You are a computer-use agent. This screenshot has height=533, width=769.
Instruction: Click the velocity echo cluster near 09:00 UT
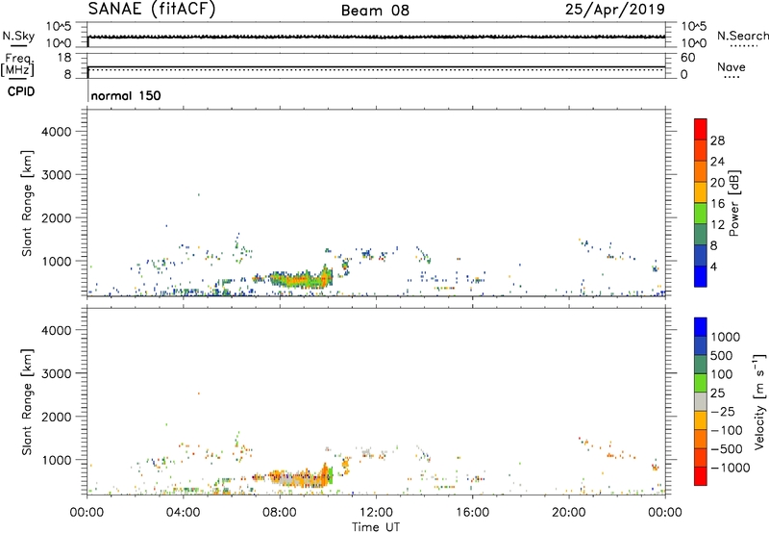[299, 478]
